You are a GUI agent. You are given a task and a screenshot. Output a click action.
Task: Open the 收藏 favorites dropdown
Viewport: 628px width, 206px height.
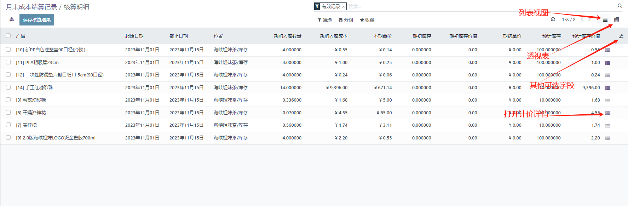[367, 20]
